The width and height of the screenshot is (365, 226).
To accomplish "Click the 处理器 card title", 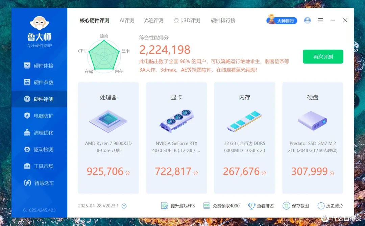I will point(108,97).
